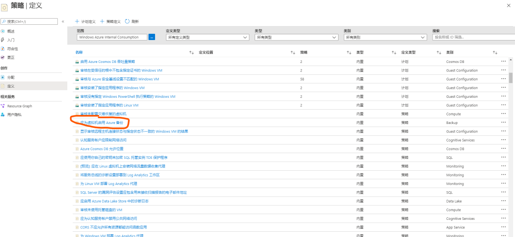Viewport: 515px width, 237px height.
Task: Open more options for Data Lake Store row
Action: click(x=504, y=201)
